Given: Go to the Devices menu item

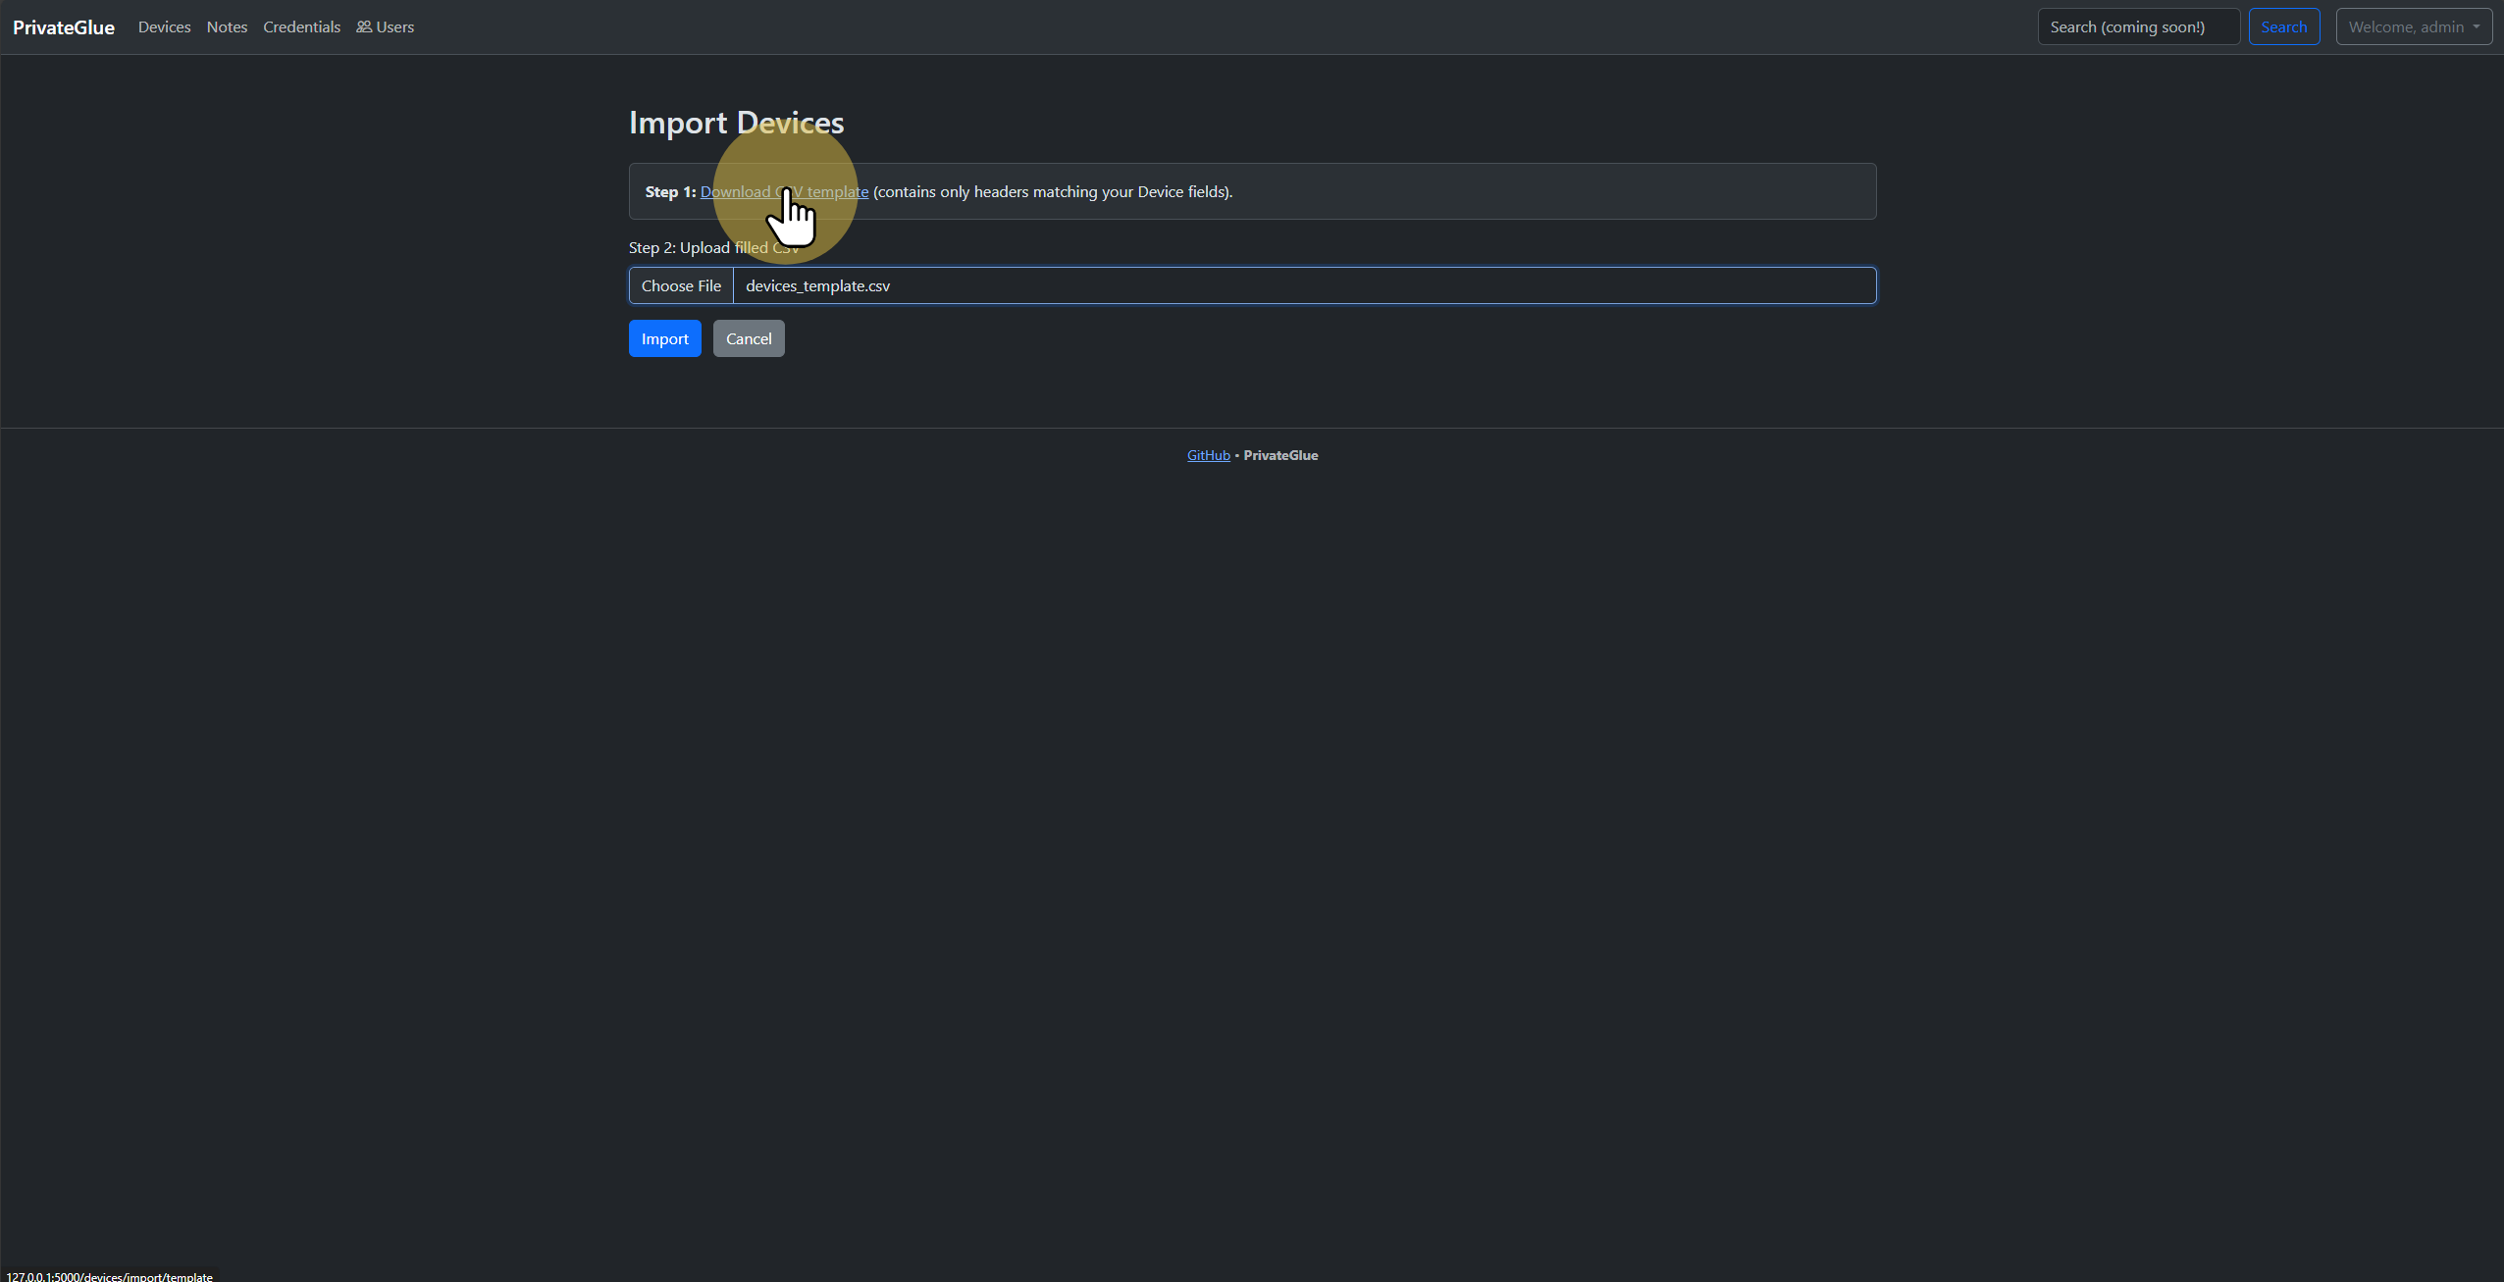Looking at the screenshot, I should (x=164, y=27).
